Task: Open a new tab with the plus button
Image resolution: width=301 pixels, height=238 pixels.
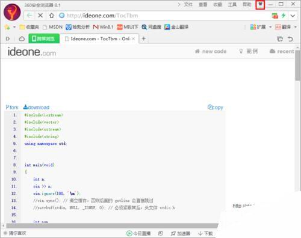Action: tap(144, 38)
